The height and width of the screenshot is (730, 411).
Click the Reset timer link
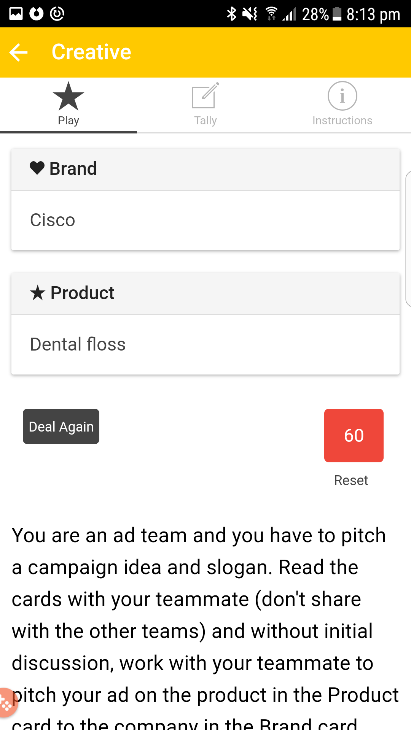point(351,480)
